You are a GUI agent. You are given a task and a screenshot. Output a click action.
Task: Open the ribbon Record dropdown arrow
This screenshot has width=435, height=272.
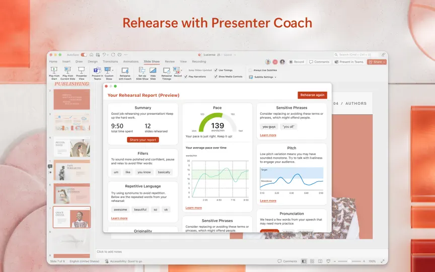click(x=181, y=70)
